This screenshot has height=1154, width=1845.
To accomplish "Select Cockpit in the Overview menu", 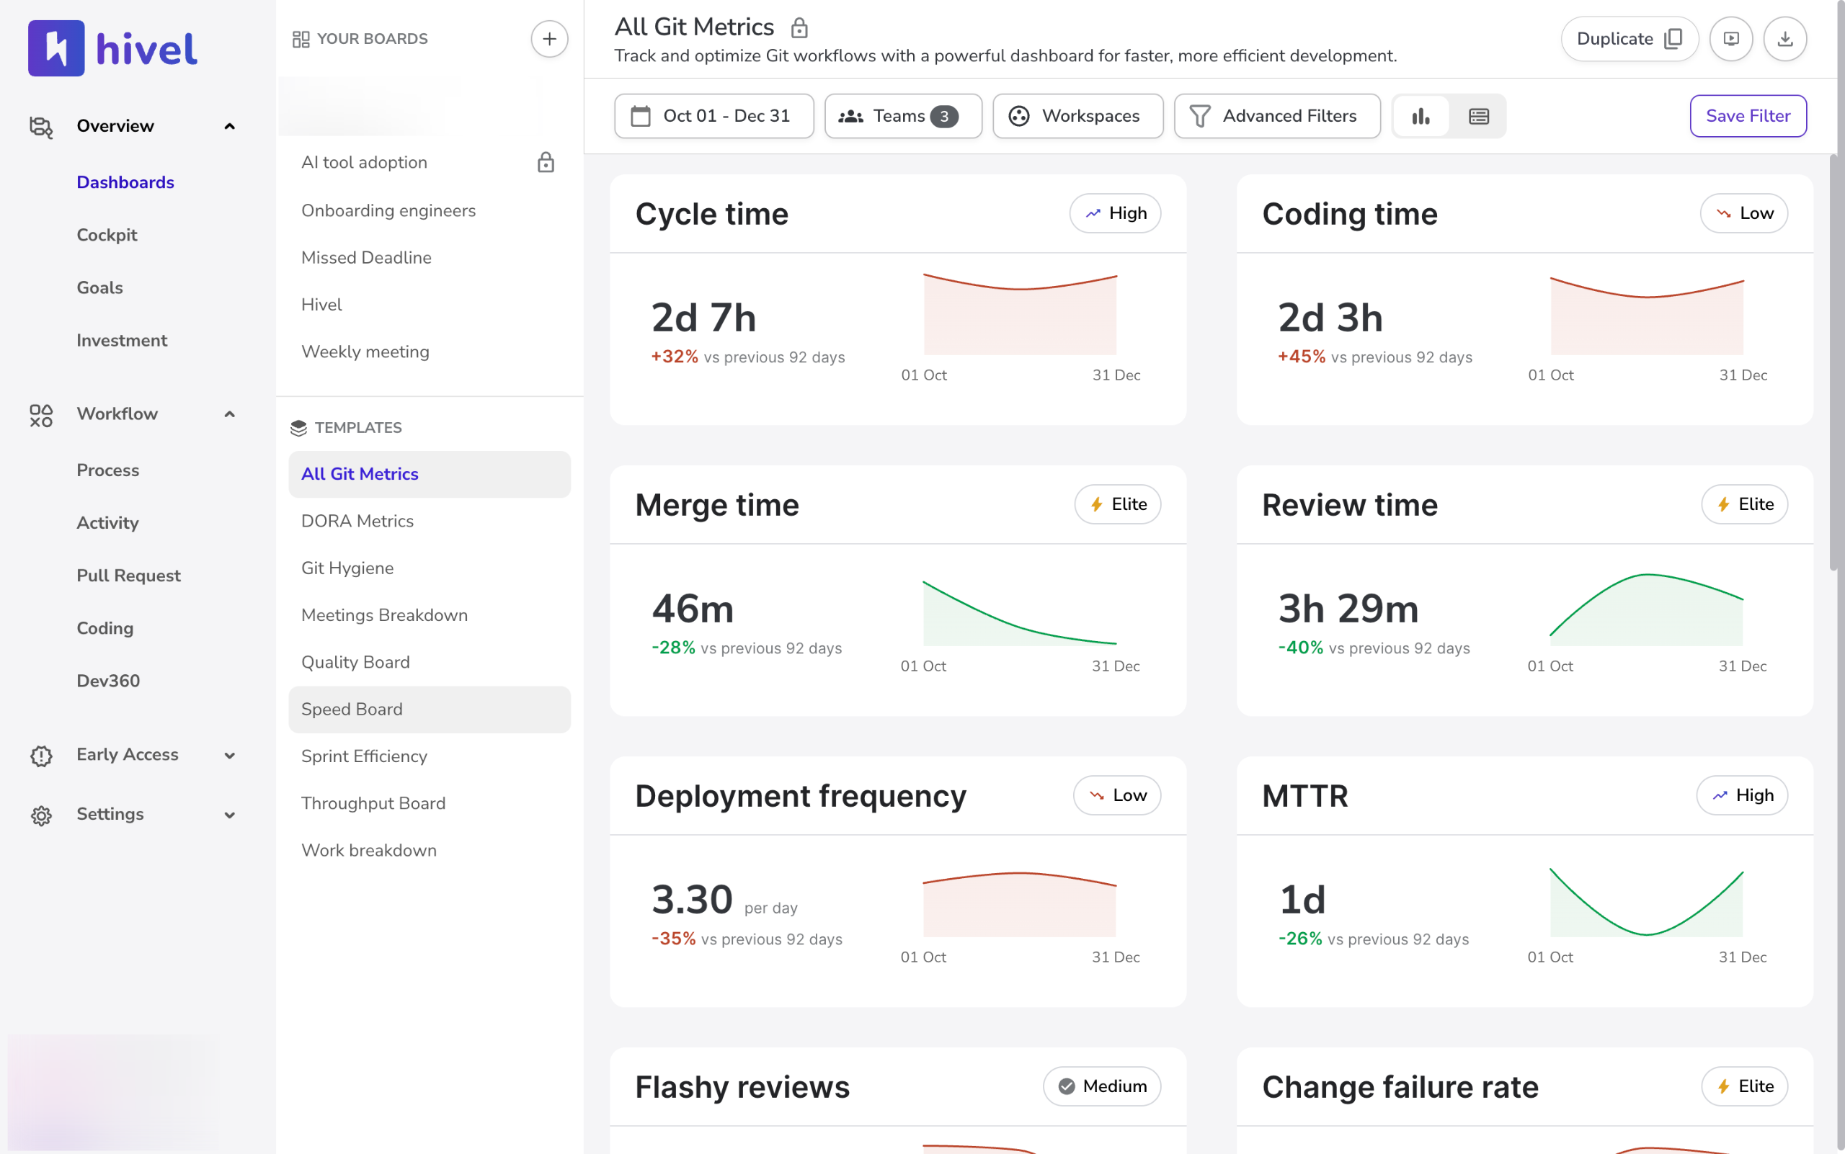I will [x=107, y=235].
